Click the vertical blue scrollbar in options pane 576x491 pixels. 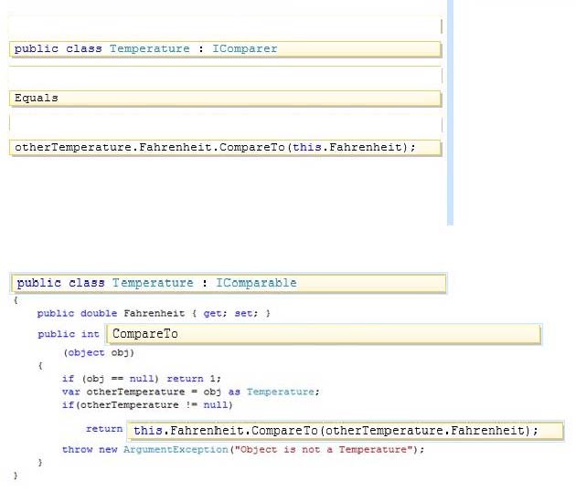(x=450, y=112)
